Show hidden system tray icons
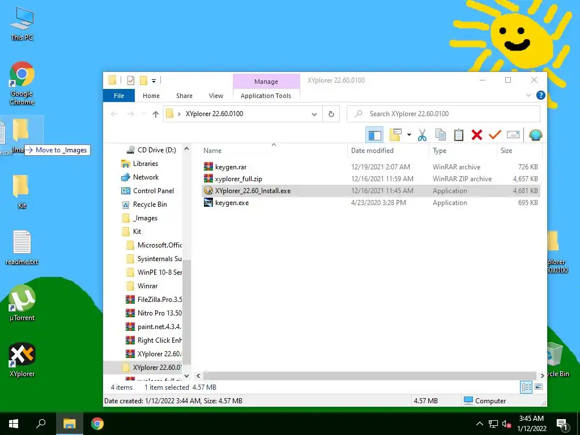This screenshot has height=435, width=580. (479, 424)
